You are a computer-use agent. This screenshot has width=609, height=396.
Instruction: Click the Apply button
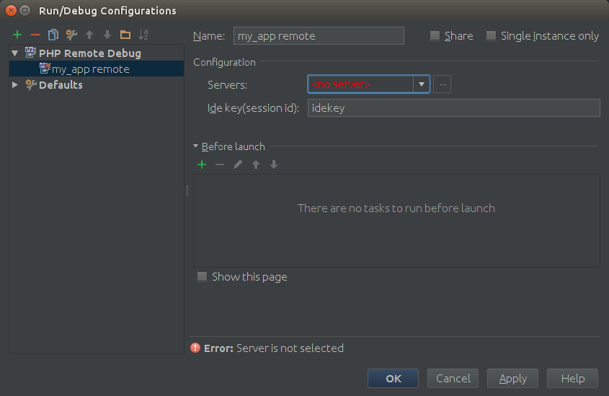[x=512, y=378]
